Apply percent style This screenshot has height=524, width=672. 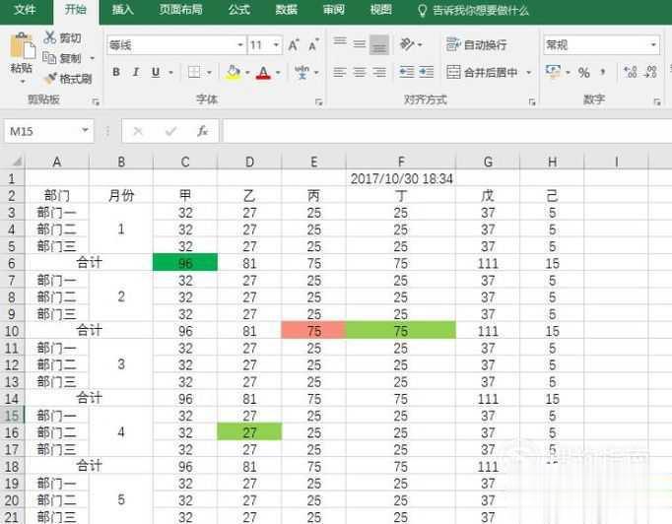coord(583,73)
